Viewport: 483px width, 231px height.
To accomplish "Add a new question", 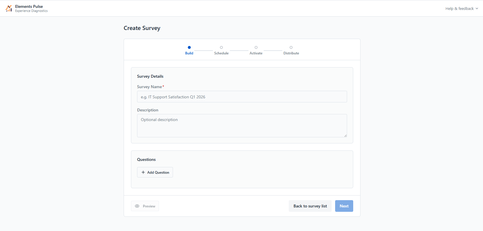I will pyautogui.click(x=155, y=172).
